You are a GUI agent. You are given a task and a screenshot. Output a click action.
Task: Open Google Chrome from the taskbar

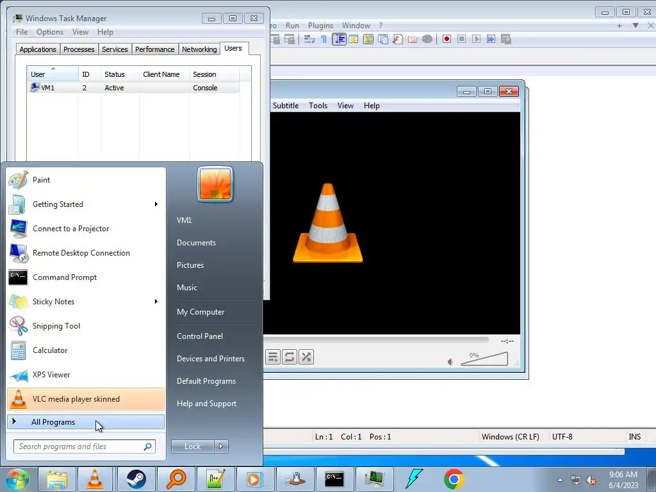click(x=454, y=479)
